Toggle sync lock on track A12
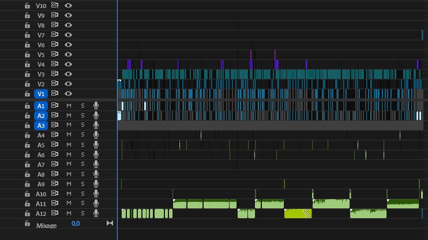The height and width of the screenshot is (240, 428). click(55, 213)
